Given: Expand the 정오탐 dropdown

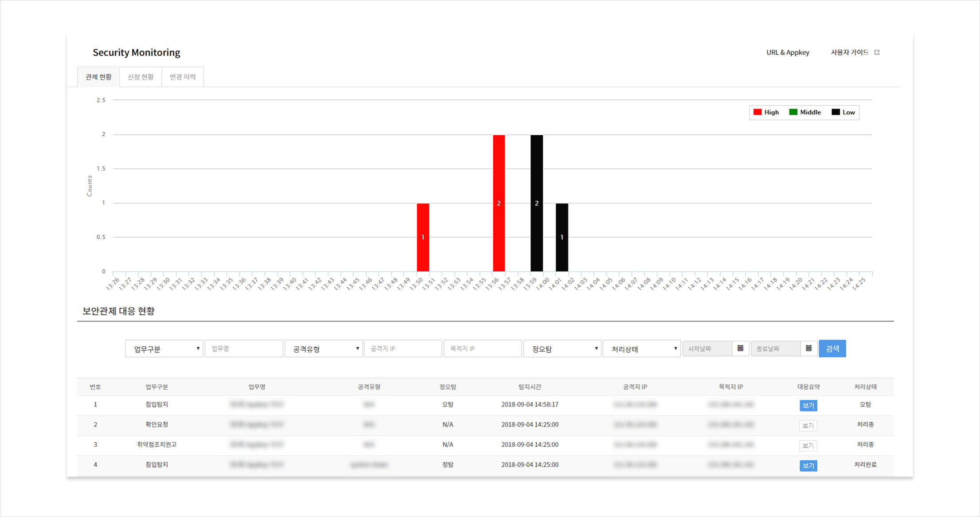Looking at the screenshot, I should pyautogui.click(x=562, y=349).
